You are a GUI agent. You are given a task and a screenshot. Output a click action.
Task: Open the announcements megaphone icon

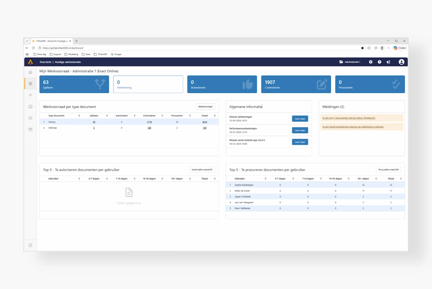tap(388, 62)
